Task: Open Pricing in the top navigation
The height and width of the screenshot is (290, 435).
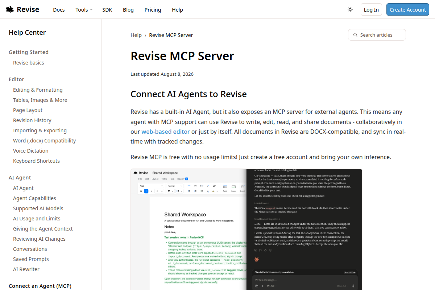Action: point(153,10)
